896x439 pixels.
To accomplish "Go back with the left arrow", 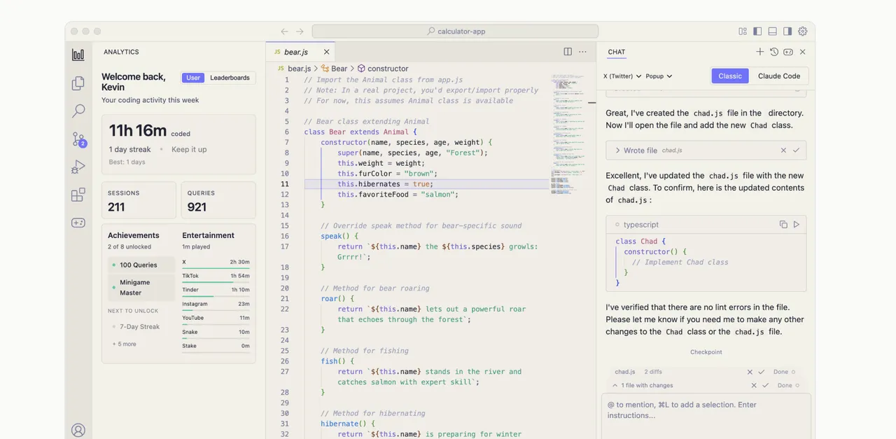I will pos(284,32).
